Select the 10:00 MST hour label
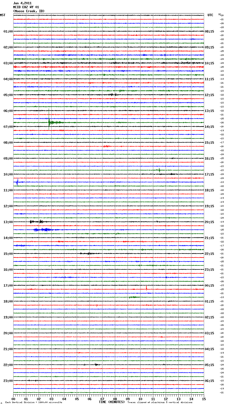 (8, 174)
